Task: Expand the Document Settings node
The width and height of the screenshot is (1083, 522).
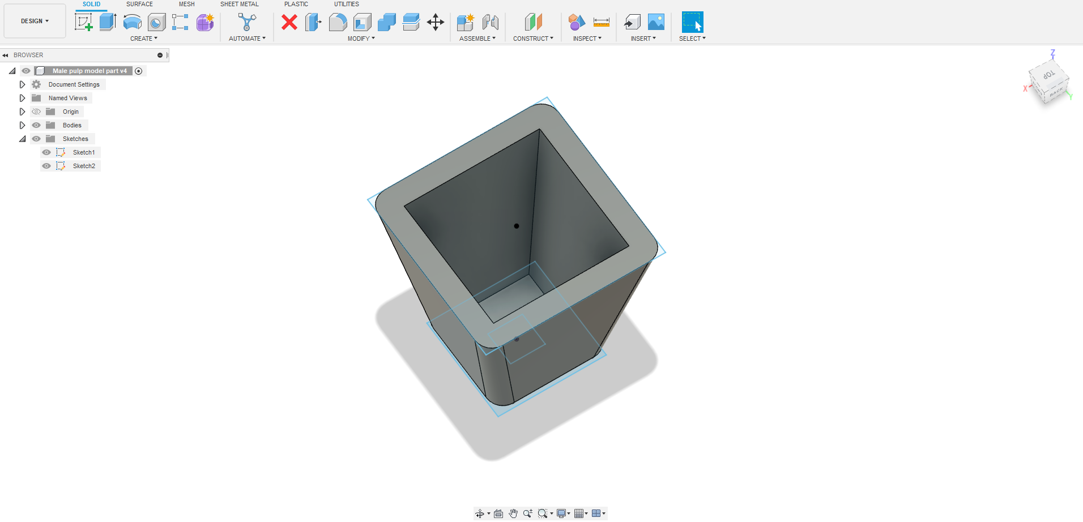Action: coord(22,84)
